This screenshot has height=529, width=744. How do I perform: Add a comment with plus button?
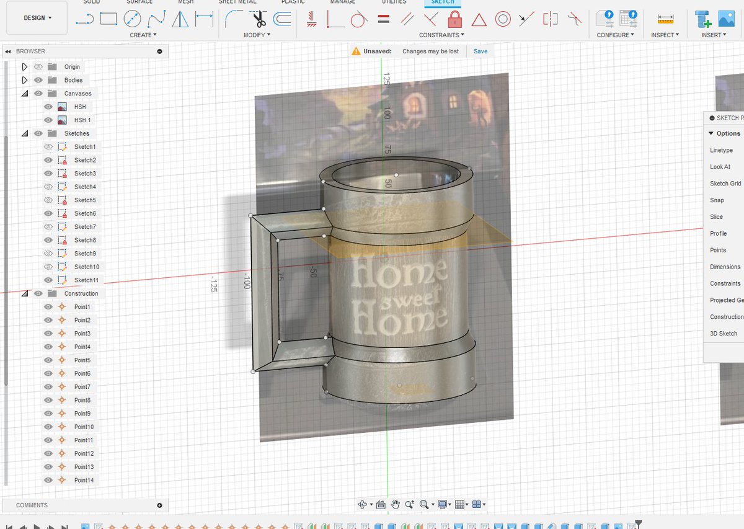click(159, 505)
